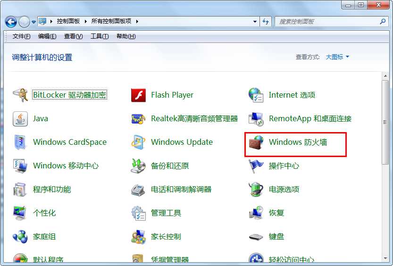The width and height of the screenshot is (393, 266).
Task: Click the search magnifier icon
Action: coord(383,22)
